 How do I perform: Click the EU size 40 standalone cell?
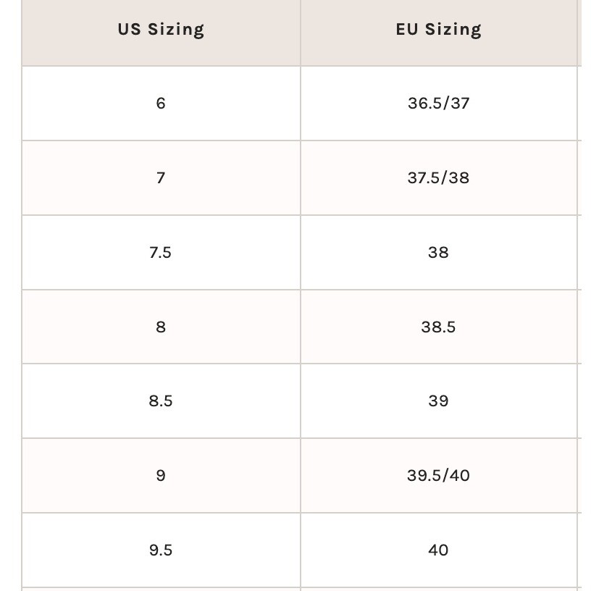(x=438, y=550)
